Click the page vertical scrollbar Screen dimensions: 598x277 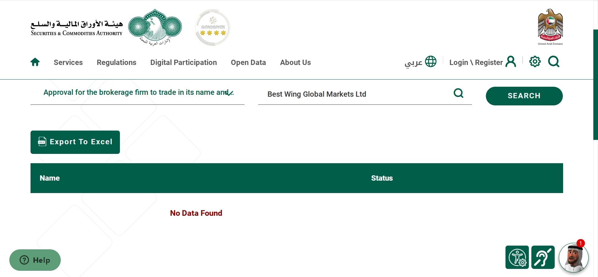click(x=596, y=85)
